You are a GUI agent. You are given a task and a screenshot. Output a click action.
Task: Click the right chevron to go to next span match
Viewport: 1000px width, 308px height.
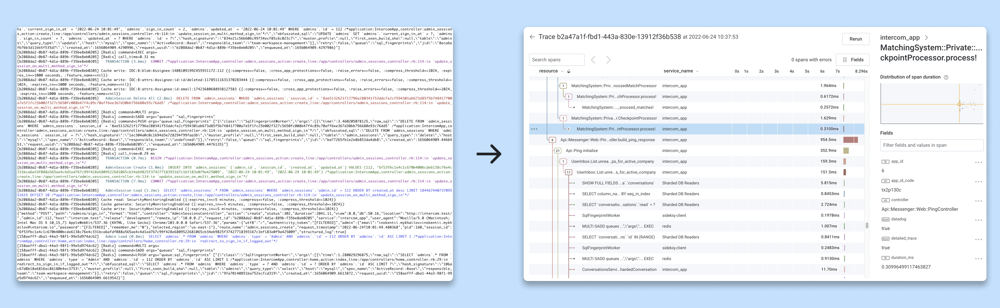coord(608,60)
